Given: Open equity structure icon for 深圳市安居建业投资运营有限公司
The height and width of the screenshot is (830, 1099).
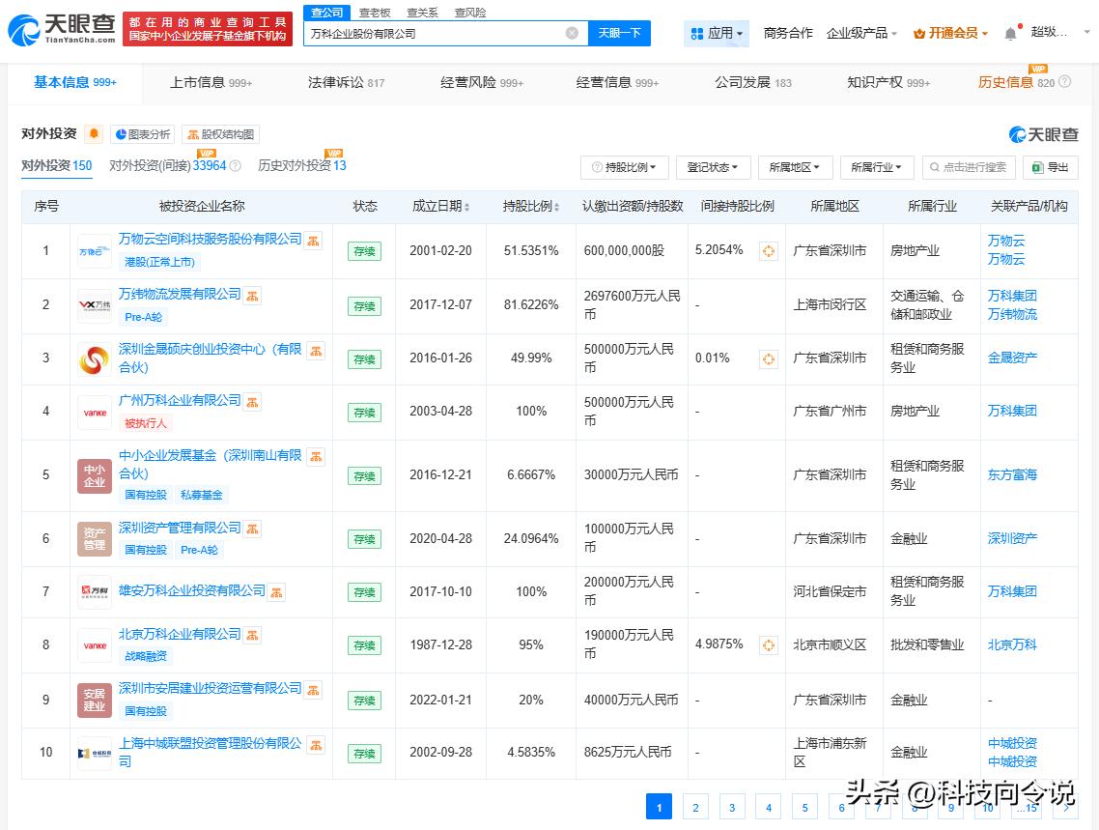Looking at the screenshot, I should pyautogui.click(x=313, y=690).
